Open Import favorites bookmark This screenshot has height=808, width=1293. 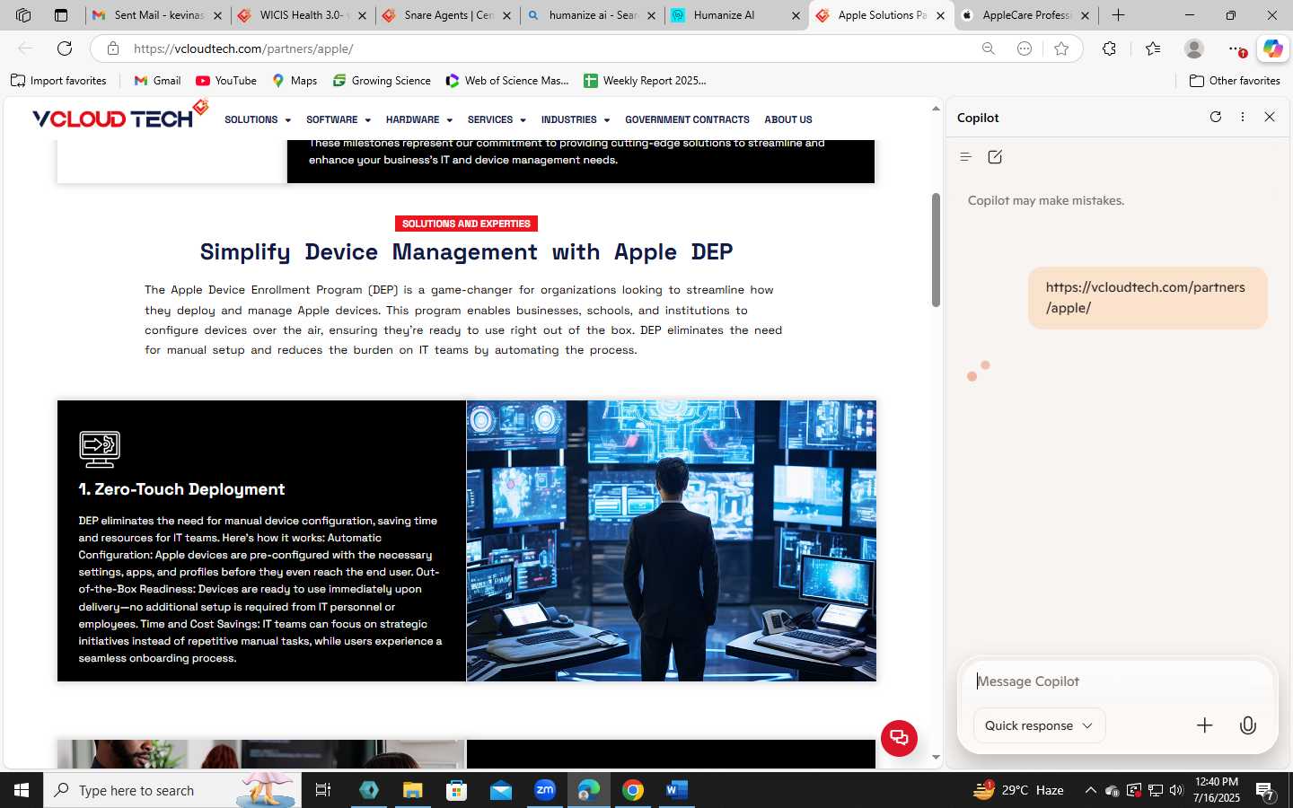(58, 81)
